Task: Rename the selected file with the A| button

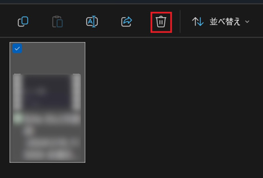Action: (x=92, y=22)
